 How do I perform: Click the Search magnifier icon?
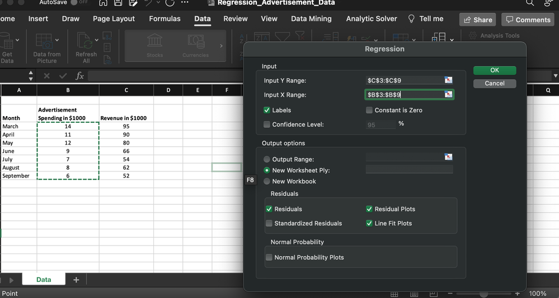pos(530,3)
